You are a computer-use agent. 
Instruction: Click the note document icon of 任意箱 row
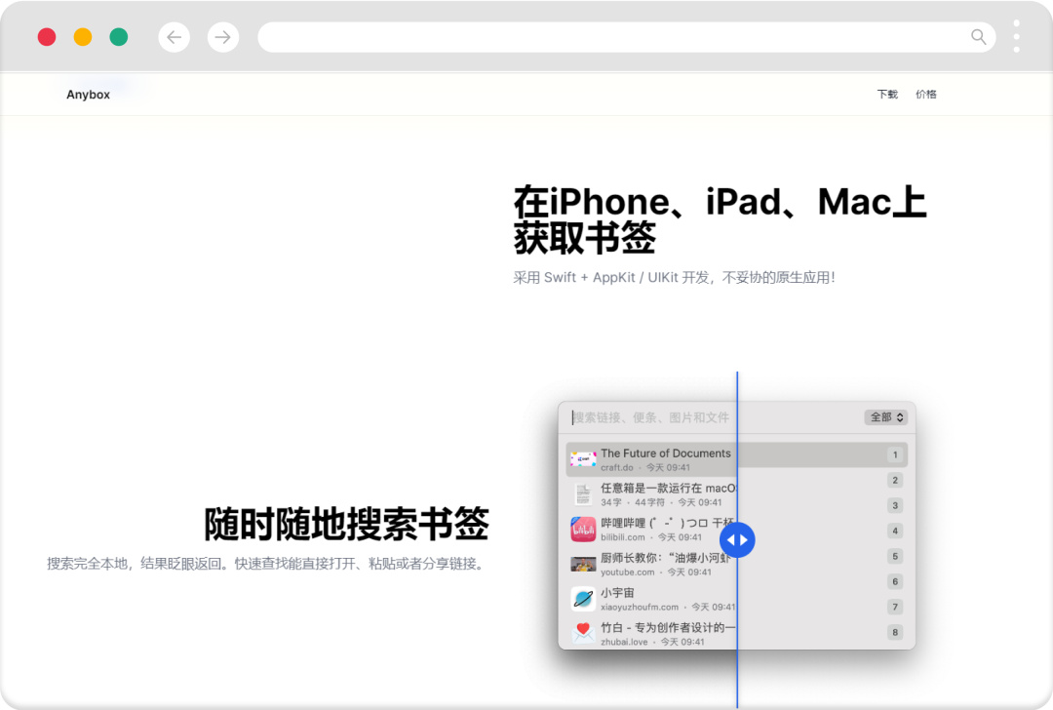point(583,494)
